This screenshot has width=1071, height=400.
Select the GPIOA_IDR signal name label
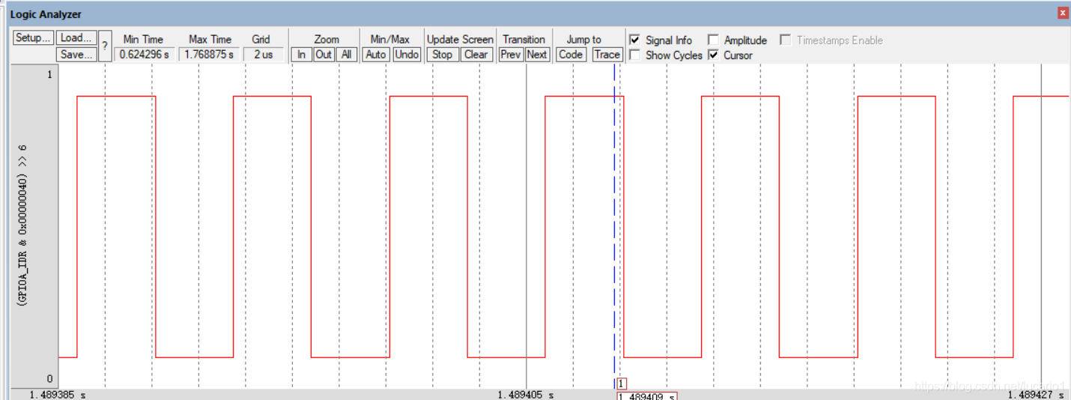coord(22,226)
